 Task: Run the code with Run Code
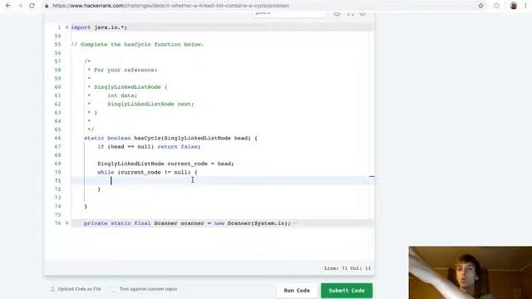click(297, 291)
